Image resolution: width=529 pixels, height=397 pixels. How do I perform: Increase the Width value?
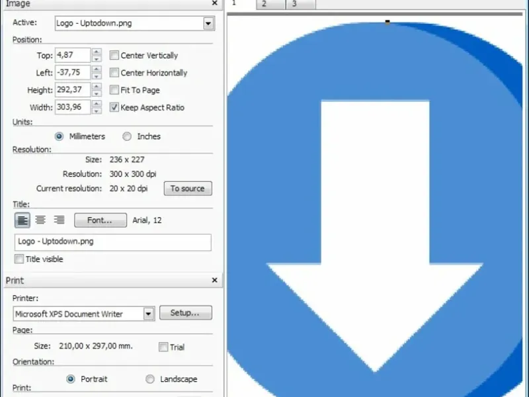point(97,104)
